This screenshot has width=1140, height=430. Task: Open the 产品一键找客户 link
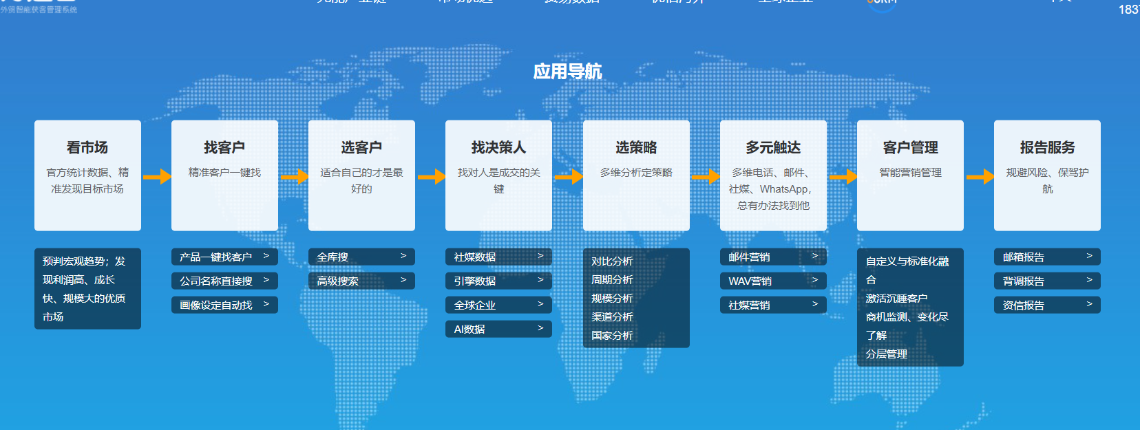[215, 257]
